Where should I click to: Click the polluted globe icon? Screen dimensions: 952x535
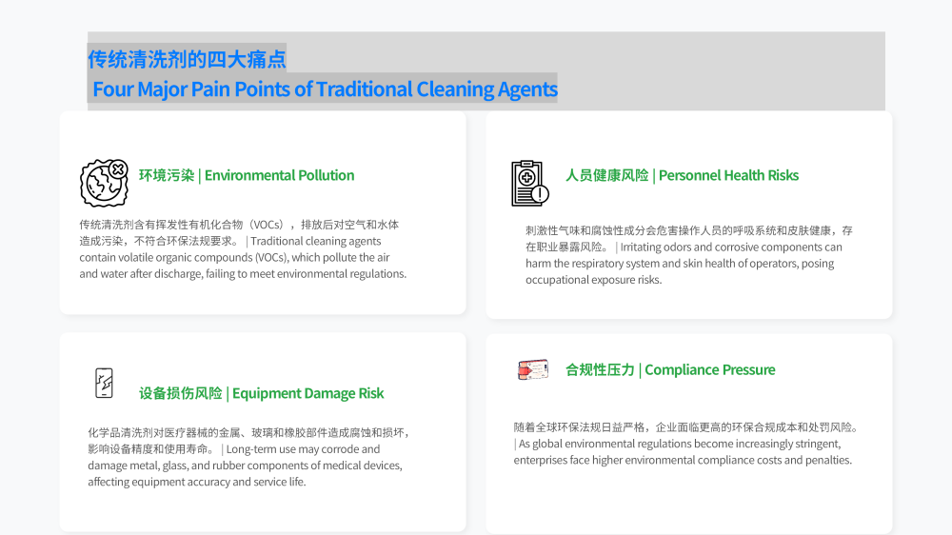click(104, 183)
